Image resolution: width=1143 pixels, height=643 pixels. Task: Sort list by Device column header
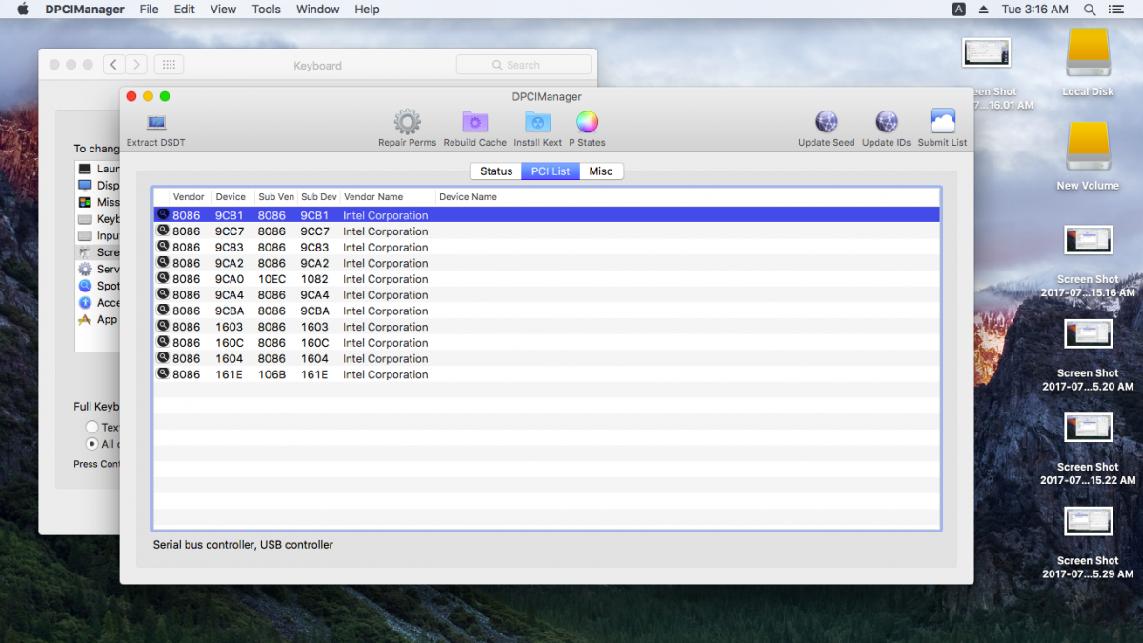pos(231,197)
